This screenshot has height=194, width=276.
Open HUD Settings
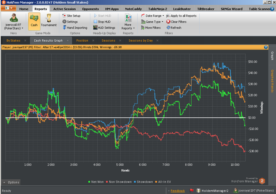point(104,28)
